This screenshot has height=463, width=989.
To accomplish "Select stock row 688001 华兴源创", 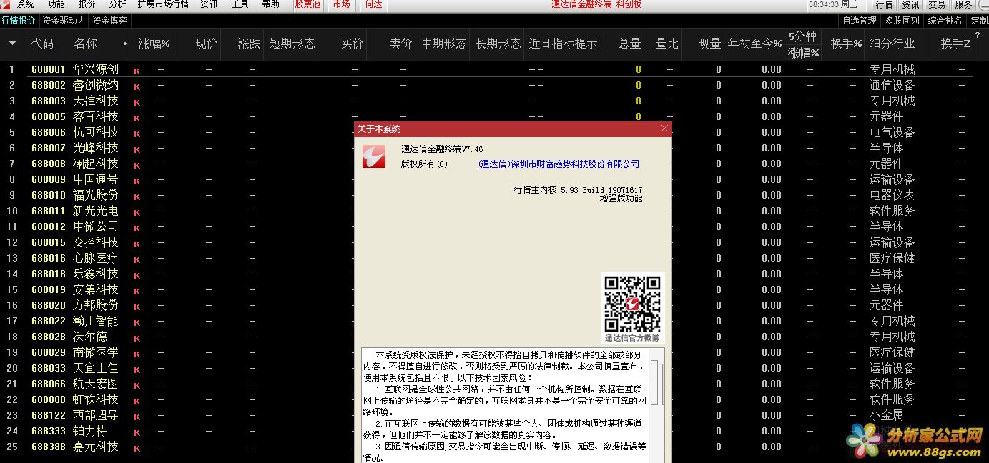I will [x=494, y=69].
